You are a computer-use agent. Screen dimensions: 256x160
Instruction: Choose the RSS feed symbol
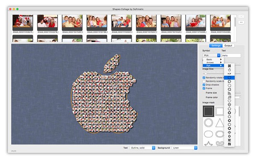230,93
